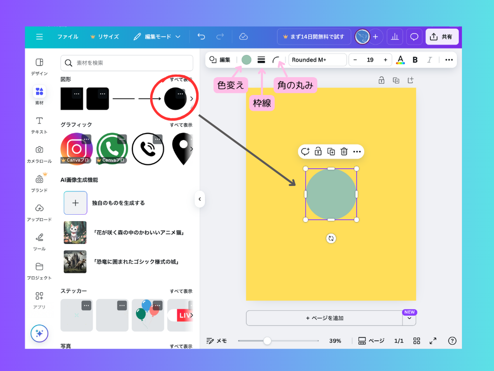Delete selected shape with trash icon

coord(344,152)
